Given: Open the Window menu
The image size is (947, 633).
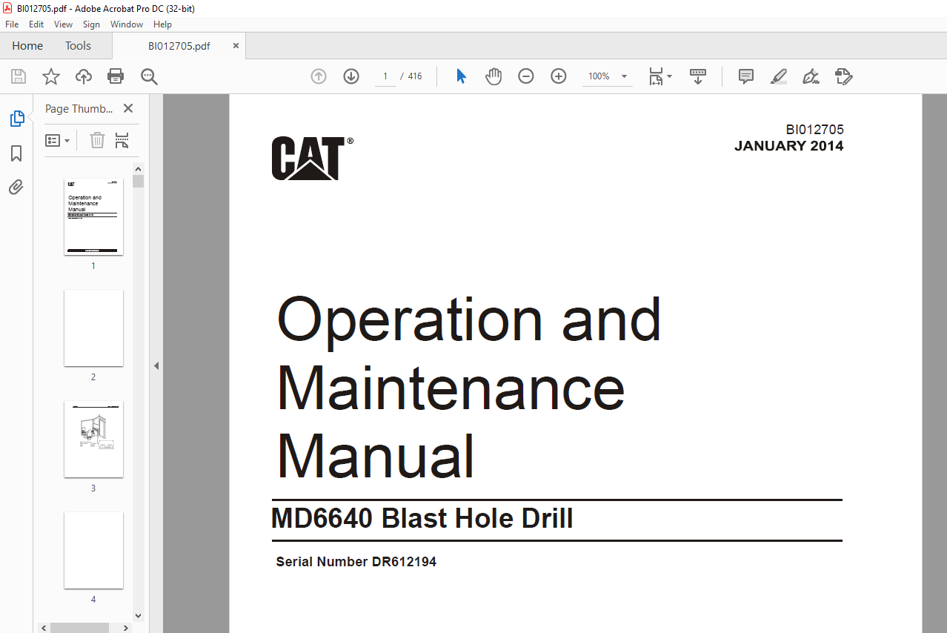Looking at the screenshot, I should [x=127, y=24].
